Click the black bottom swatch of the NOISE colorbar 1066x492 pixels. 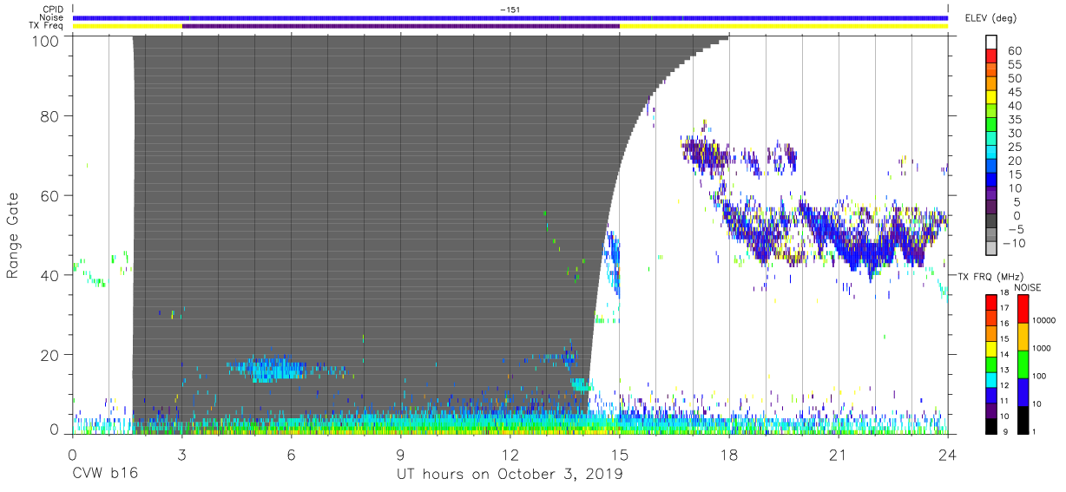point(1023,419)
